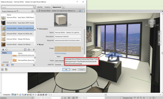Select Herman Miller - Veneer 2U Light Brown

coord(17,28)
